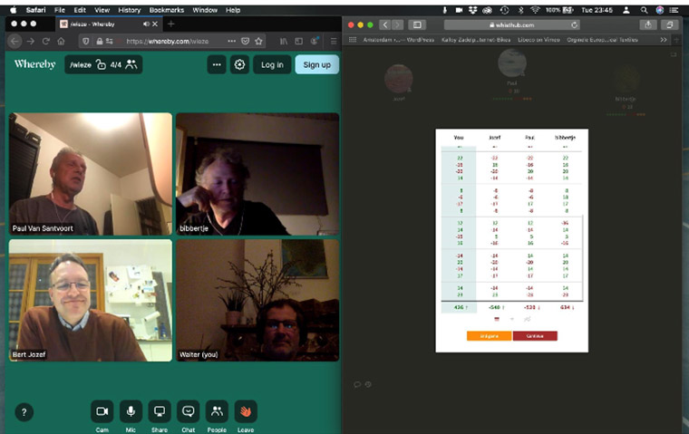Open the Edit menu
The width and height of the screenshot is (689, 434).
coord(80,10)
